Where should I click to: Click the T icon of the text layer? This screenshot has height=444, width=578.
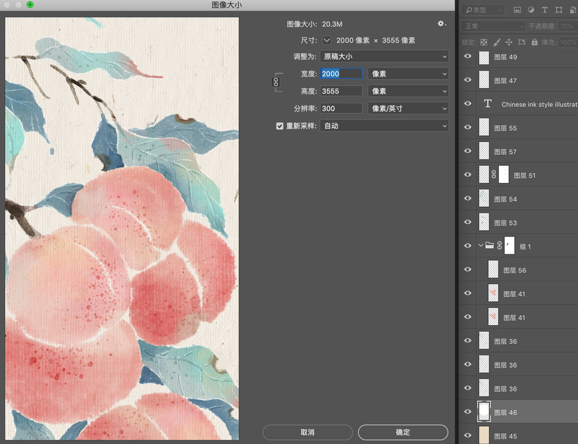pos(487,103)
